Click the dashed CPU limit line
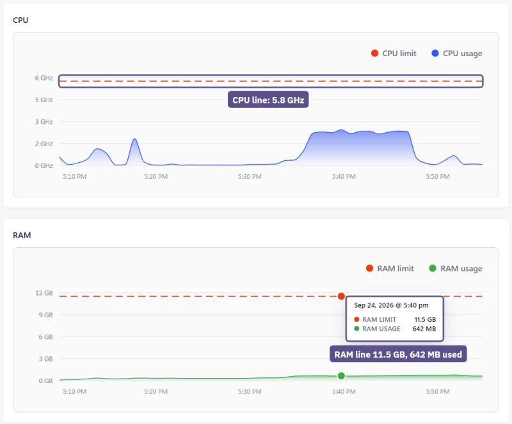Viewport: 512px width, 424px height. click(271, 81)
